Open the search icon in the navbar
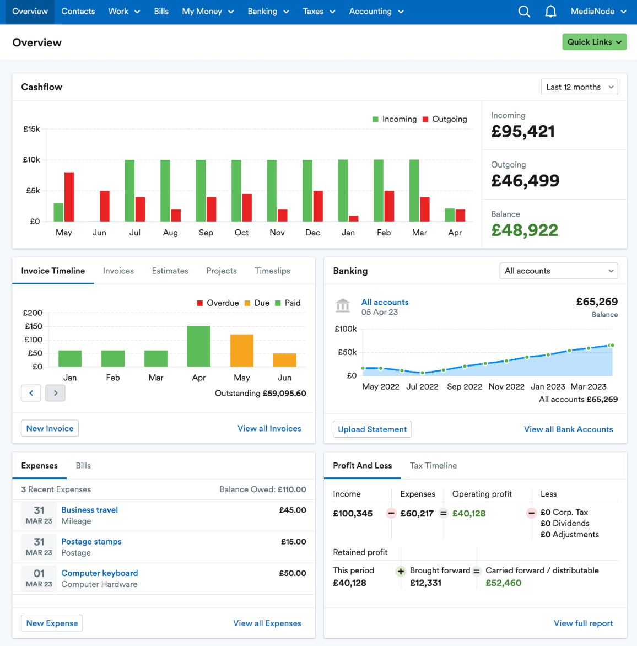The image size is (637, 646). (x=523, y=11)
